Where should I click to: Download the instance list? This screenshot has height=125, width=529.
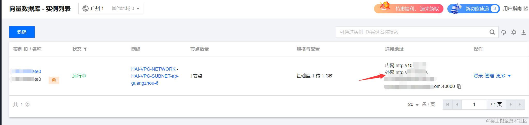pyautogui.click(x=524, y=32)
